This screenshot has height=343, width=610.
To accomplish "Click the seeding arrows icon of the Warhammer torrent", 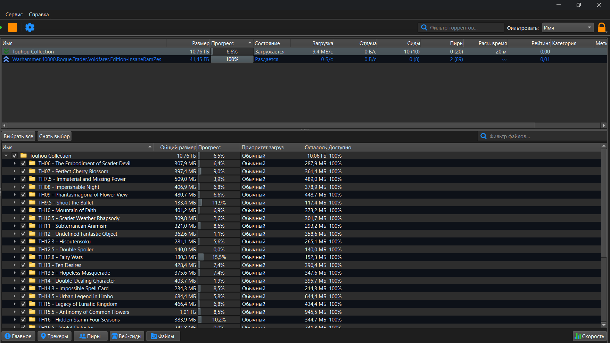I will click(x=6, y=59).
